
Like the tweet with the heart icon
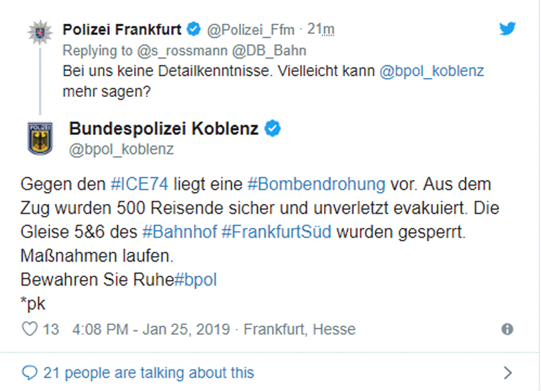[x=30, y=329]
